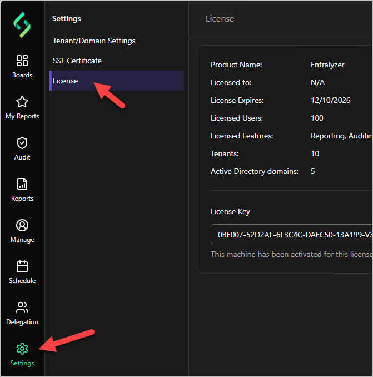Select the Reports document icon
Image resolution: width=373 pixels, height=377 pixels.
(22, 184)
